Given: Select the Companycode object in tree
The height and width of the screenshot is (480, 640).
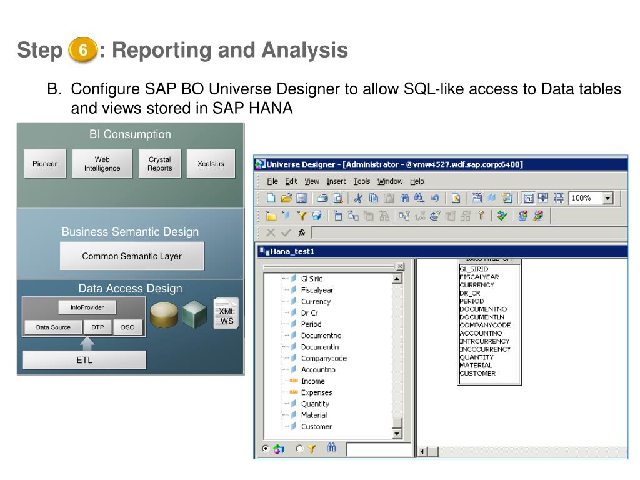Looking at the screenshot, I should point(324,358).
